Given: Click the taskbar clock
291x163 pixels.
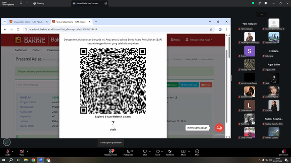Looking at the screenshot, I should coord(277,160).
